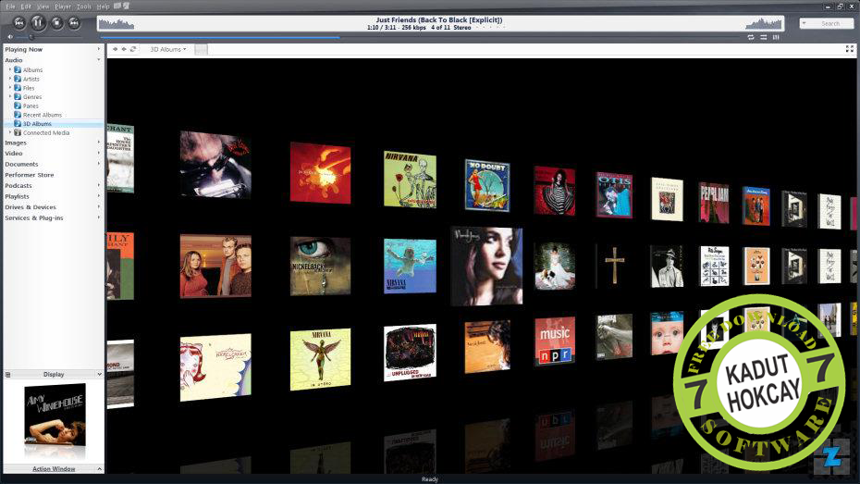
Task: Select the 3D Albums tree item
Action: click(37, 124)
